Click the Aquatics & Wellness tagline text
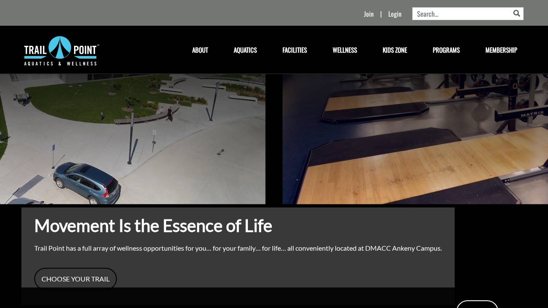 [60, 63]
